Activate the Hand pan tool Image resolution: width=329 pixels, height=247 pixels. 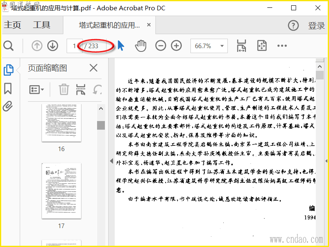click(141, 46)
